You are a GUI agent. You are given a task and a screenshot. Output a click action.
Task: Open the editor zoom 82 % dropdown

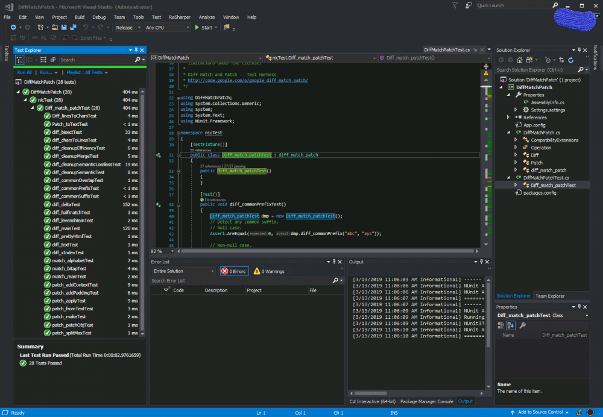162,251
